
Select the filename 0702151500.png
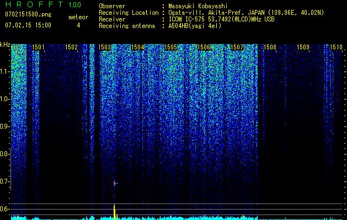tap(28, 14)
